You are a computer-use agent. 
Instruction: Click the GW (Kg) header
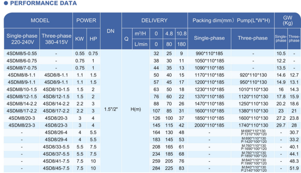pyautogui.click(x=287, y=20)
